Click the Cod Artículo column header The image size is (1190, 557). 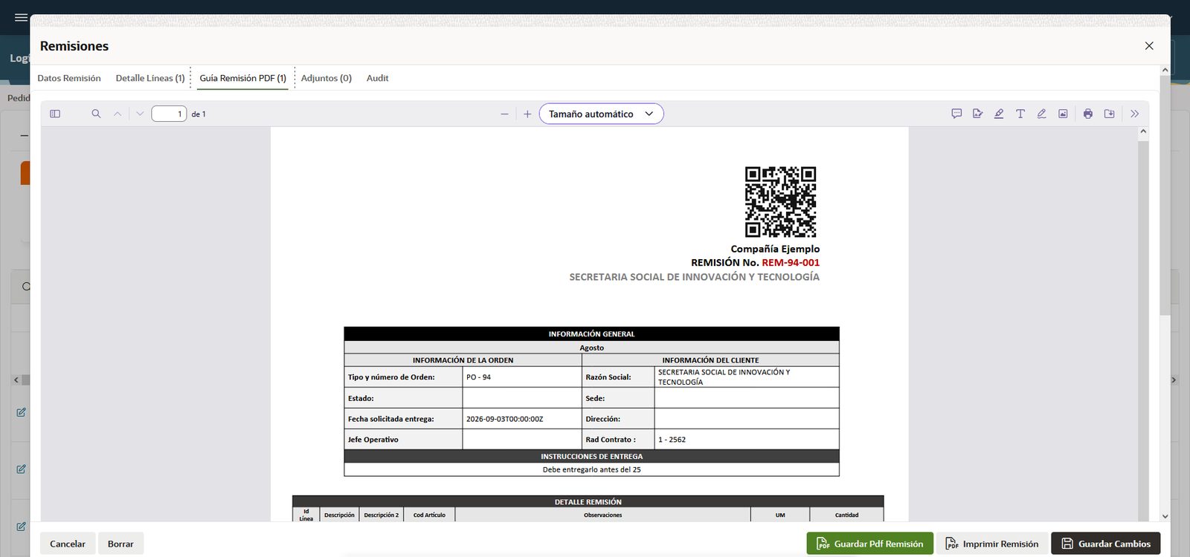(429, 515)
